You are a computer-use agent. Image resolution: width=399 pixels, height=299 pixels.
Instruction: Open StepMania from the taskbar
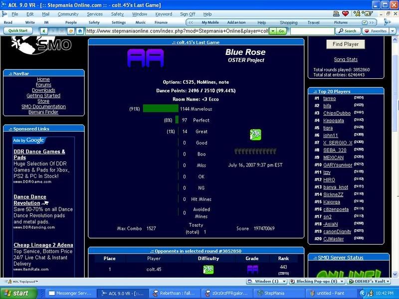pos(279,293)
